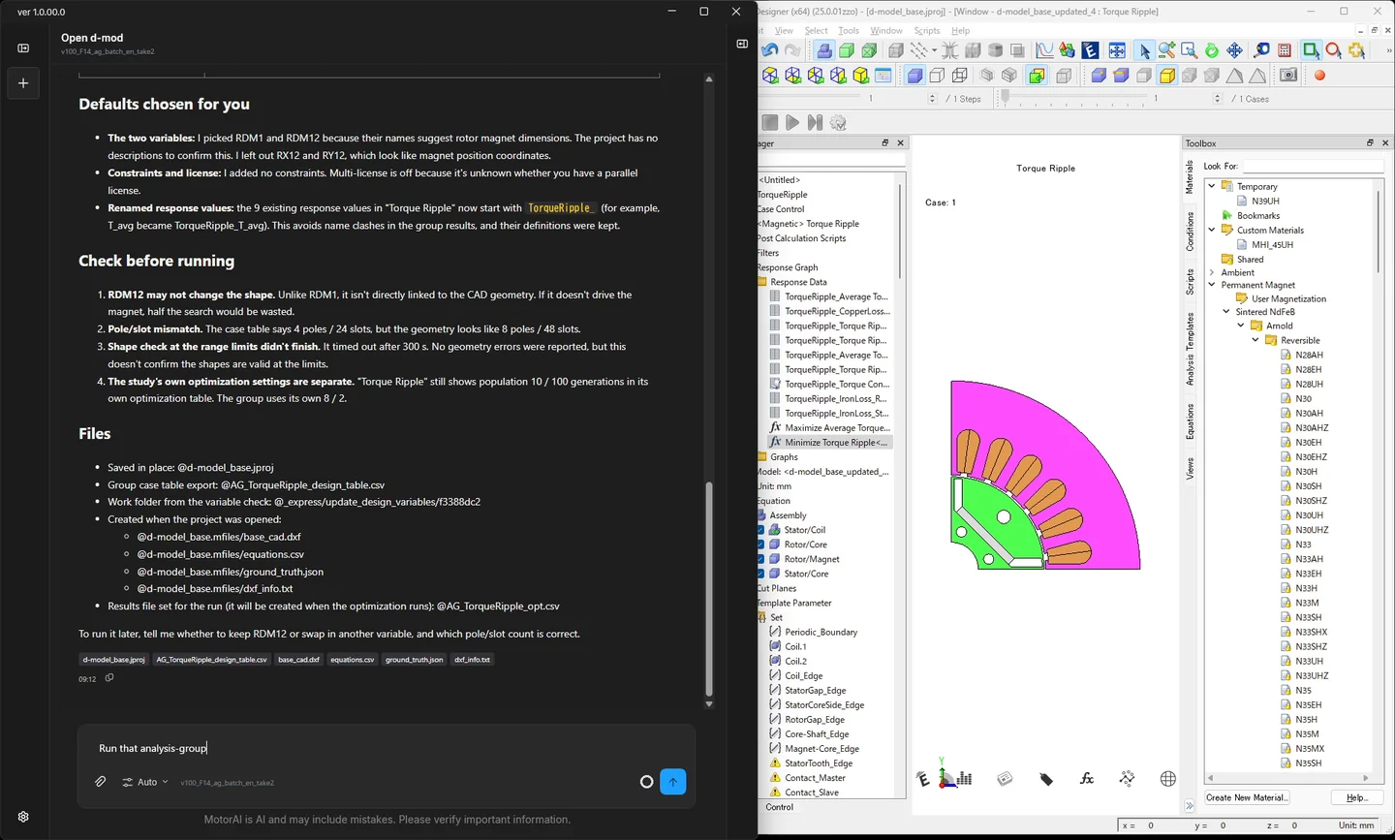This screenshot has width=1395, height=840.
Task: Click the Undo arrow in Designer toolbar
Action: point(770,50)
